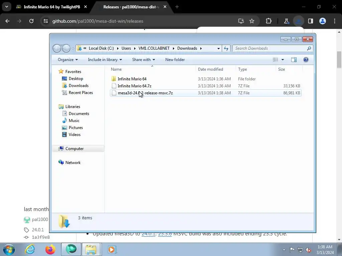This screenshot has height=256, width=342.
Task: Select Network in navigation pane
Action: tap(73, 163)
